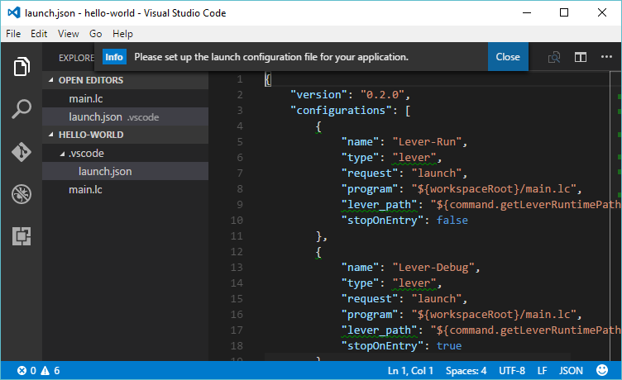Open the File menu
This screenshot has width=622, height=380.
[x=13, y=34]
